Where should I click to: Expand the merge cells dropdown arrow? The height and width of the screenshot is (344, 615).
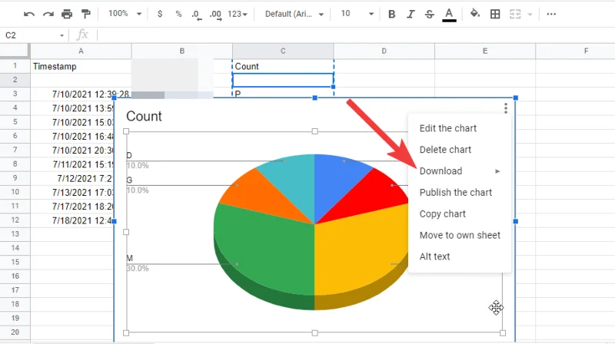pyautogui.click(x=530, y=15)
